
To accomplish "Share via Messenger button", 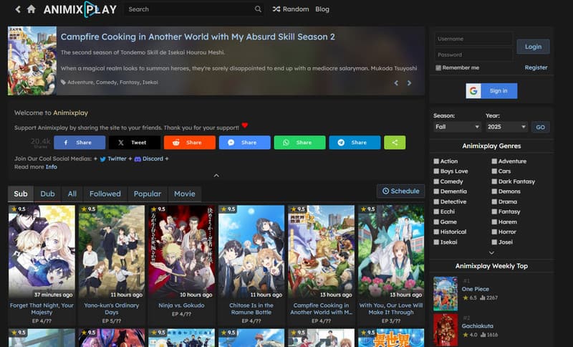I will [x=244, y=143].
